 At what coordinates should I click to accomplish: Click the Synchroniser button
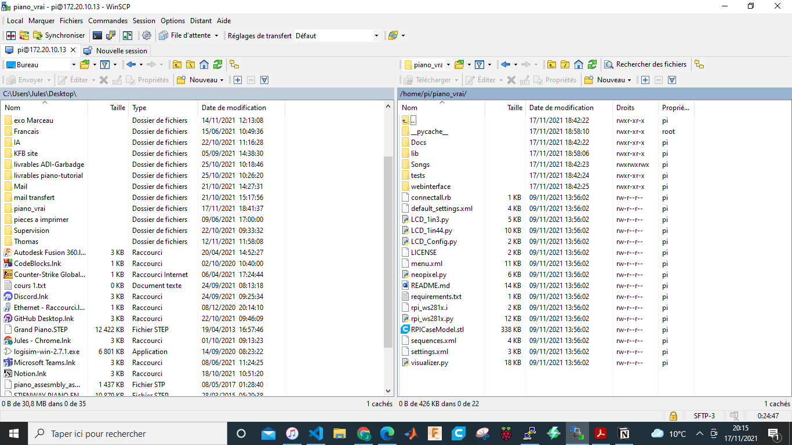pos(59,35)
